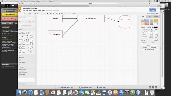171x96 pixels.
Task: Click the To Back icon in toolbar
Action: (53, 13)
